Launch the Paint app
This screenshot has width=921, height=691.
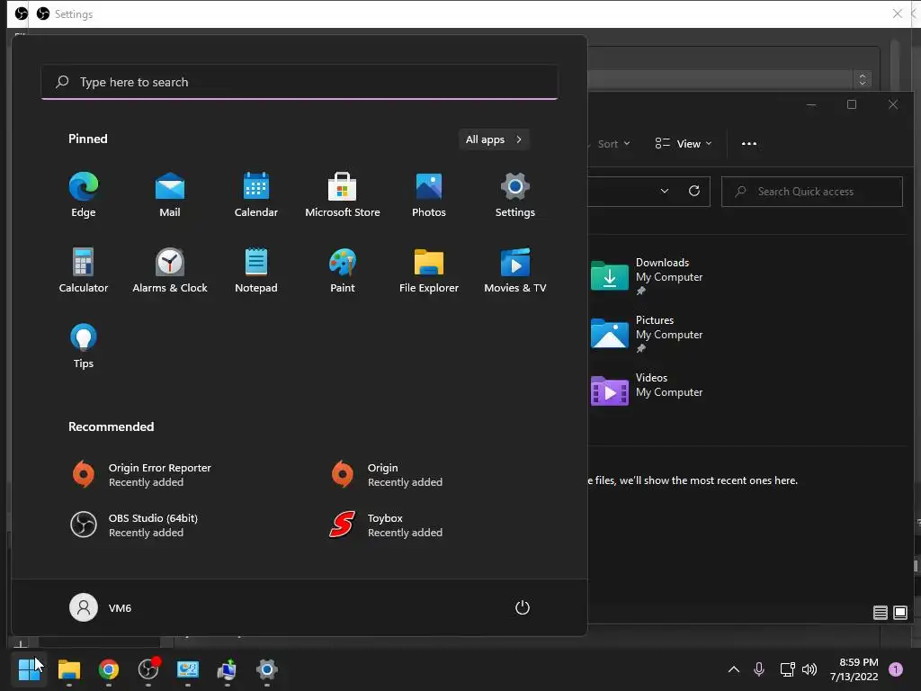click(x=343, y=270)
